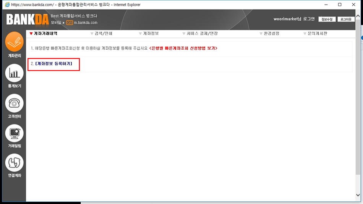
Task: Expand the 계좌정보 menu
Action: (149, 34)
